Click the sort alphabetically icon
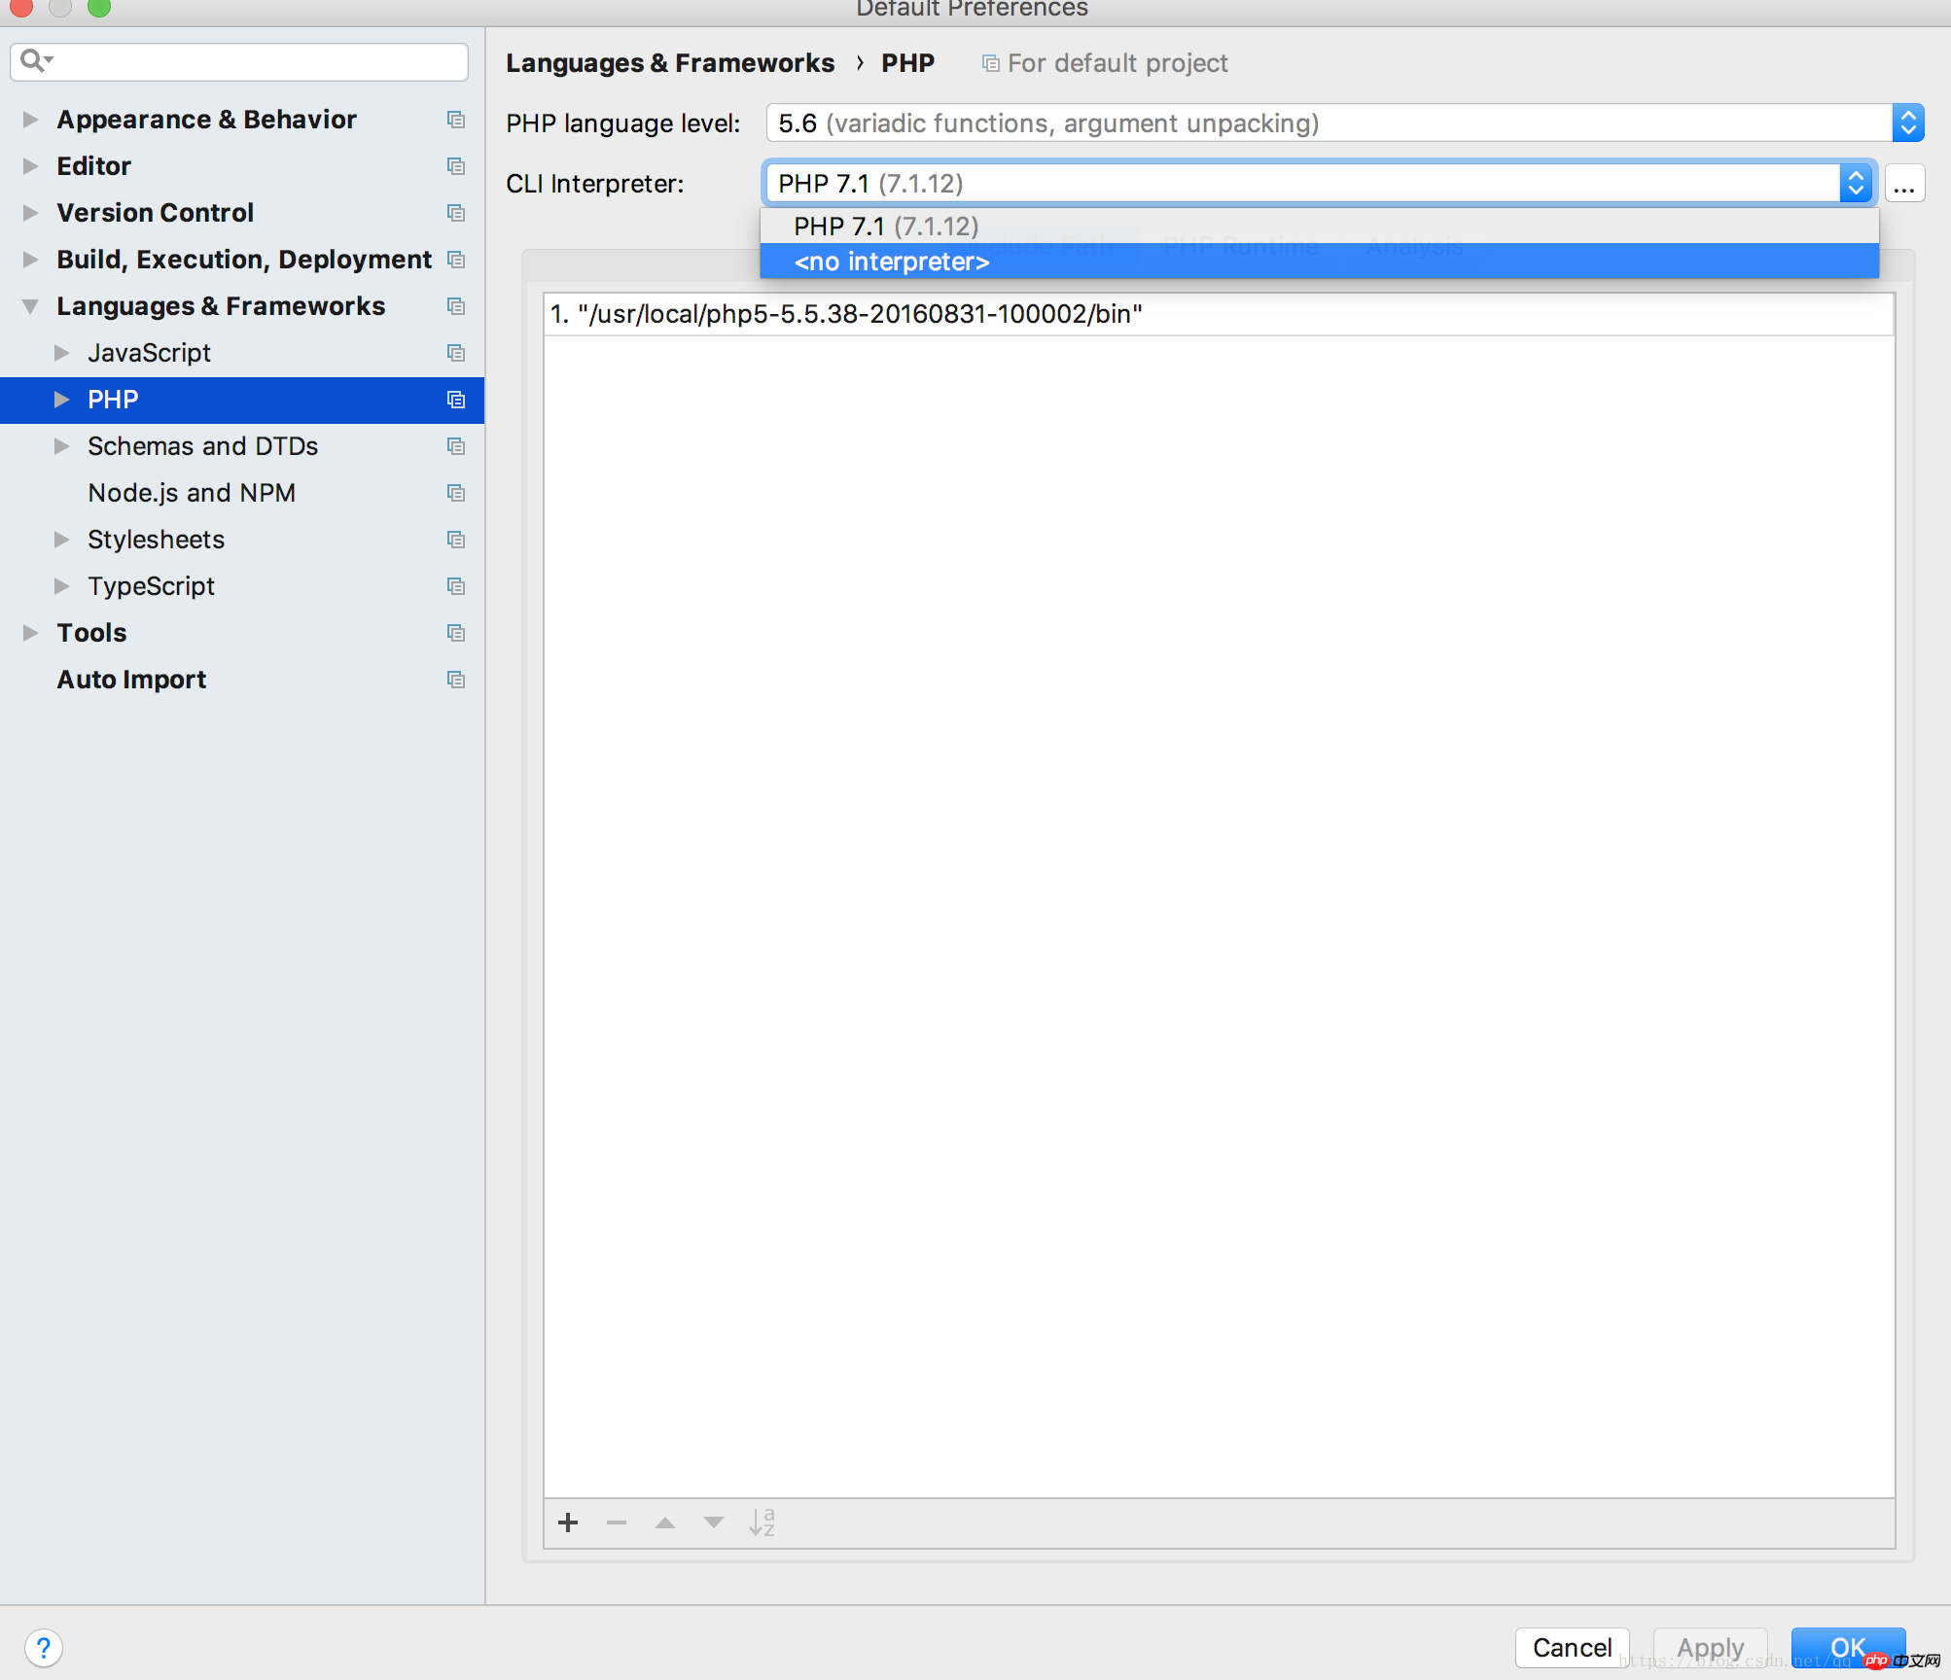This screenshot has width=1951, height=1680. tap(763, 1522)
